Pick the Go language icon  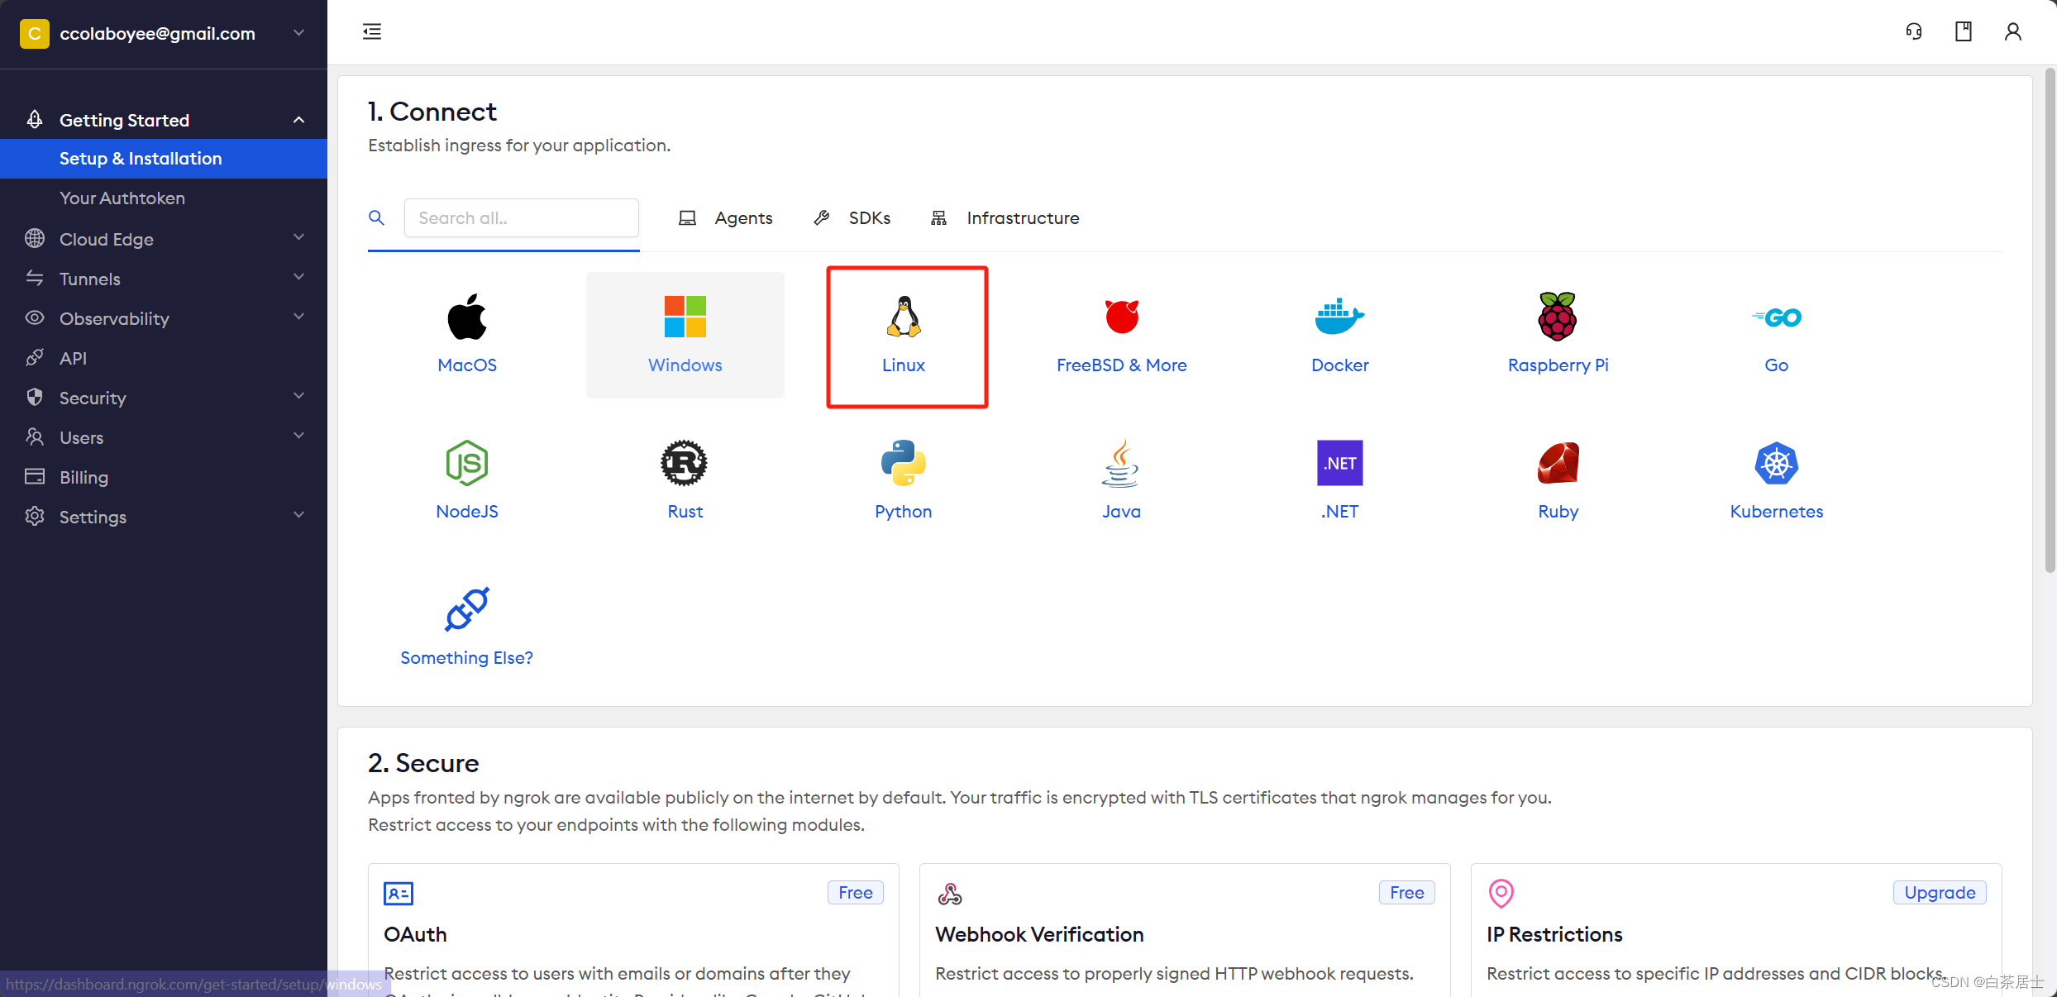(1776, 317)
